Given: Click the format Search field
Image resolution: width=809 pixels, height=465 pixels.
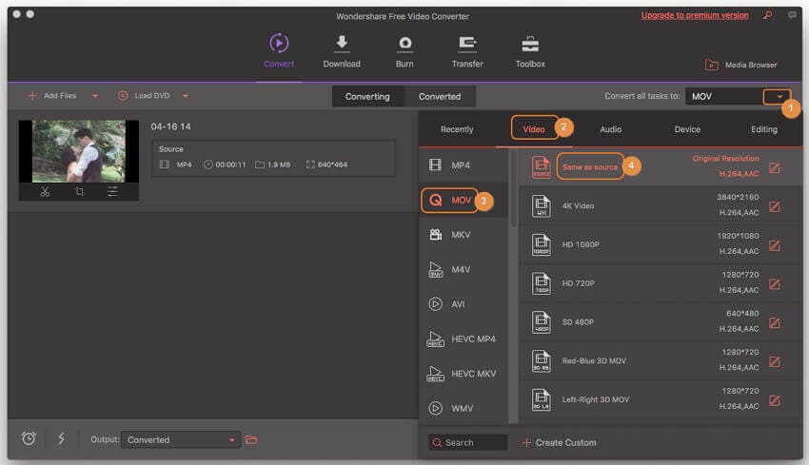Looking at the screenshot, I should pyautogui.click(x=468, y=442).
